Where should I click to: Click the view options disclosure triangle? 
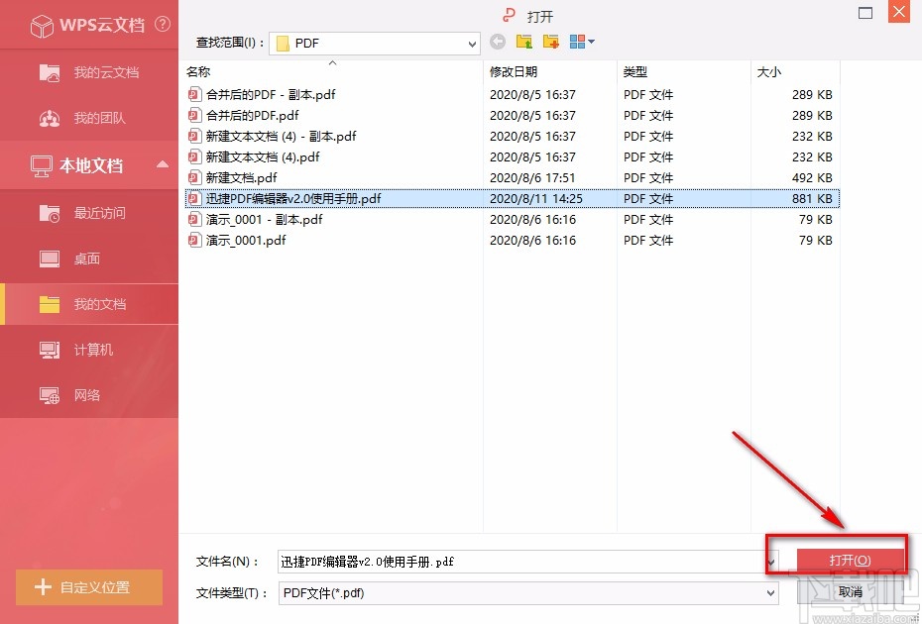[x=592, y=42]
